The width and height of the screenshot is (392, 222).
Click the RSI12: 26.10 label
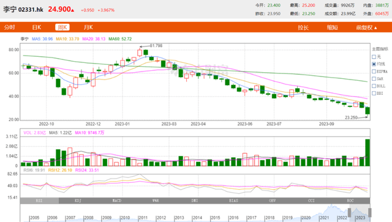[60, 170]
